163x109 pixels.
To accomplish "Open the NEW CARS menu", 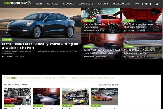I will tap(68, 4).
